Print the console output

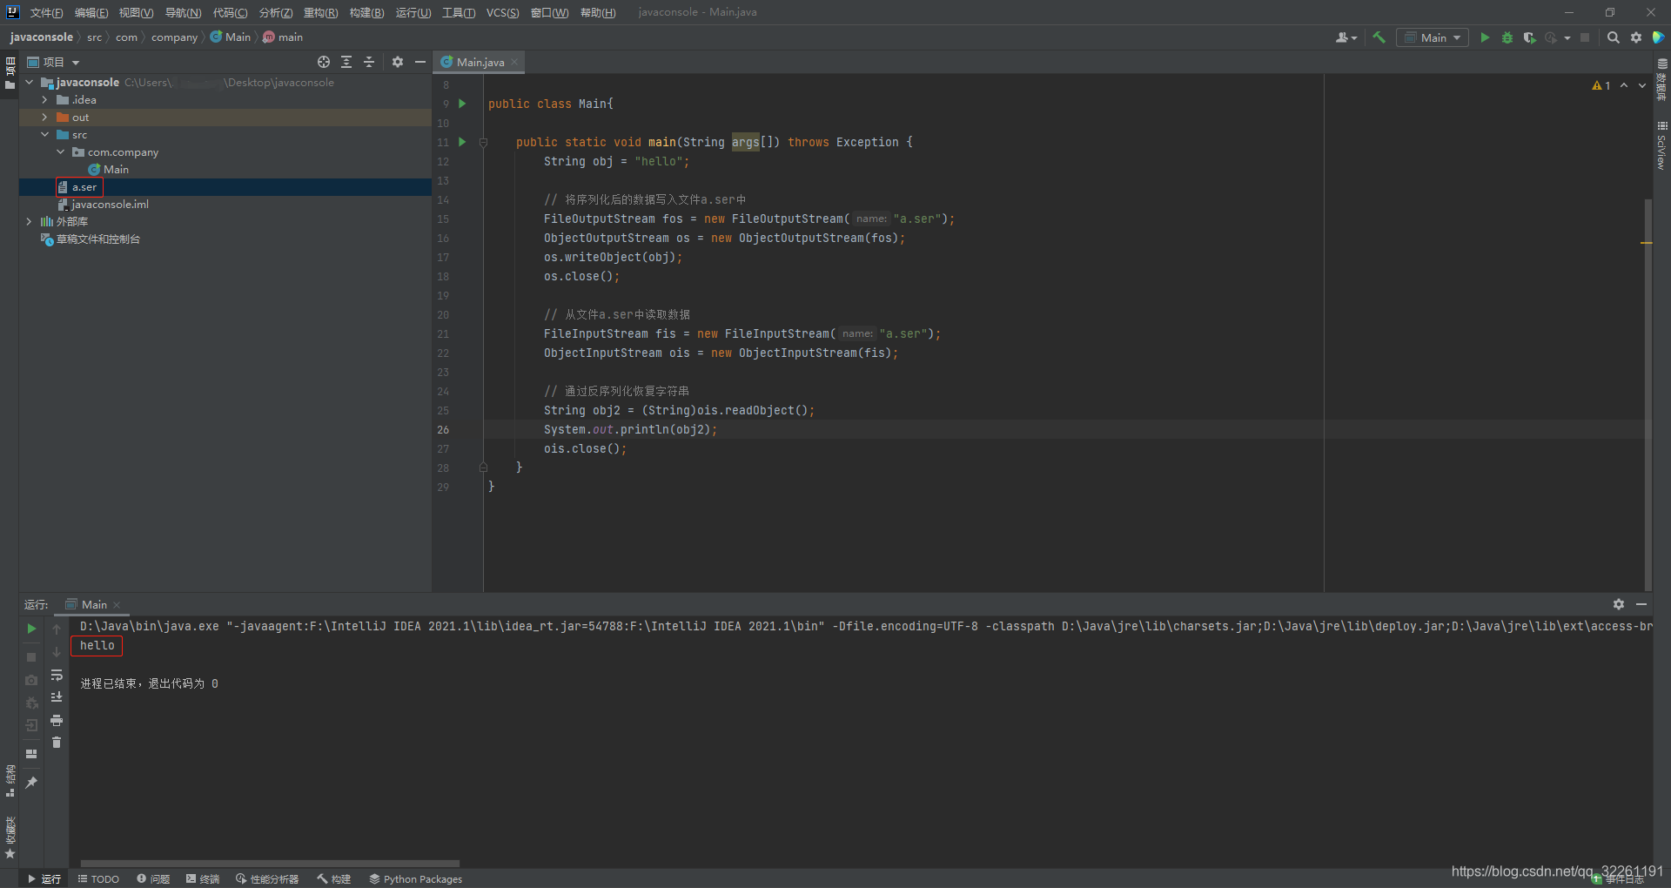(x=57, y=720)
